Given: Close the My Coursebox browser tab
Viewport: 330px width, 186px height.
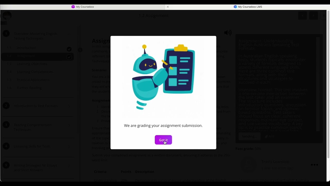Looking at the screenshot, I should coord(168,7).
